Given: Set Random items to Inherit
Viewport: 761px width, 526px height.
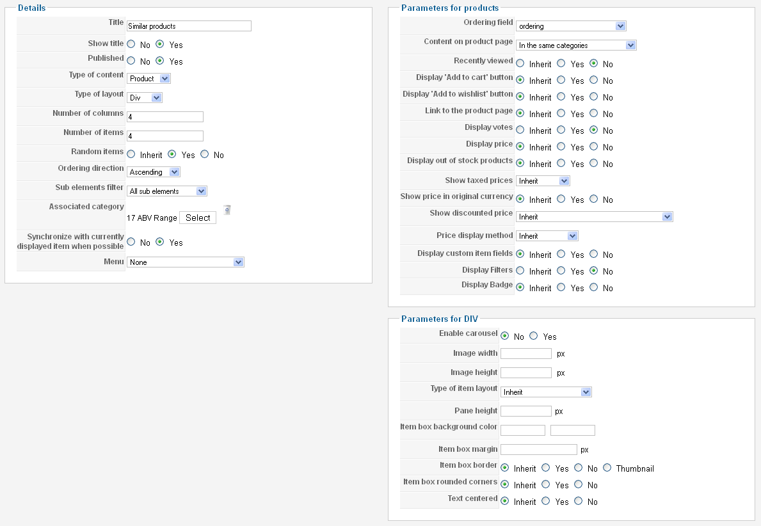Looking at the screenshot, I should pos(131,155).
